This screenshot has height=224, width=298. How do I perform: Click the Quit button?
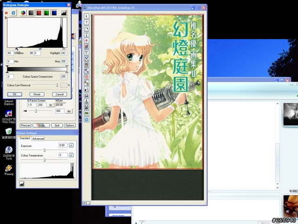coord(57,126)
